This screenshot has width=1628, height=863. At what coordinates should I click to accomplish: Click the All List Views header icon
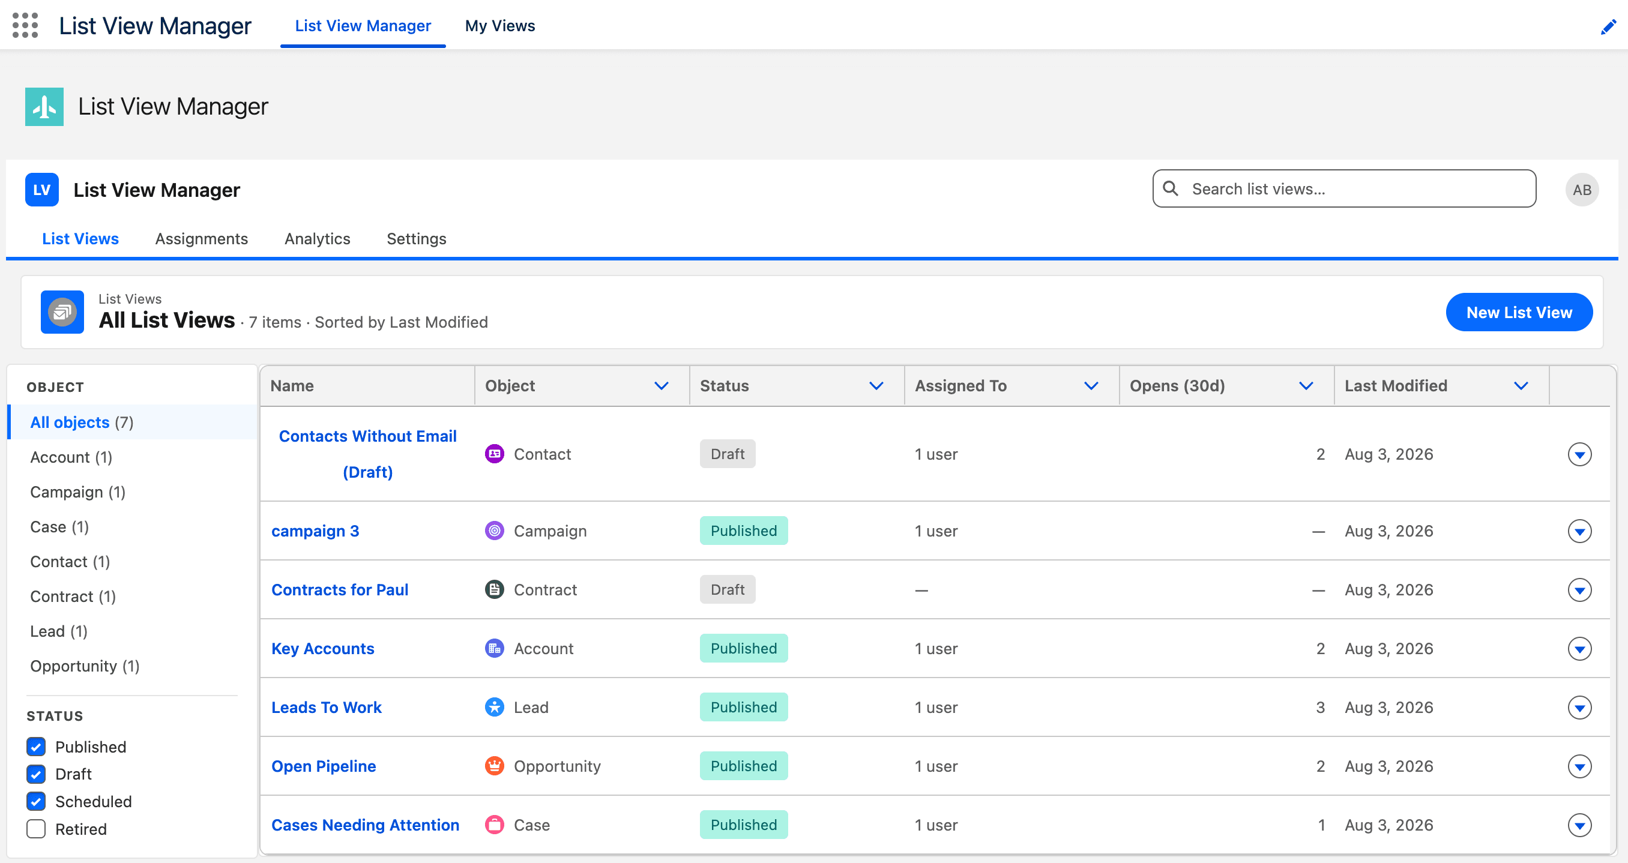(62, 312)
